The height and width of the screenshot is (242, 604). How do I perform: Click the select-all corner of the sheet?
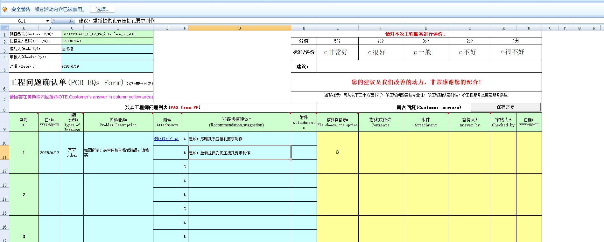[x=4, y=28]
